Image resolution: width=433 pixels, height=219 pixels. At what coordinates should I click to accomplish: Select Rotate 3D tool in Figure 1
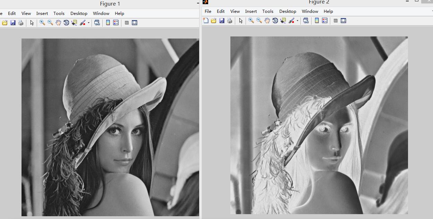(66, 23)
